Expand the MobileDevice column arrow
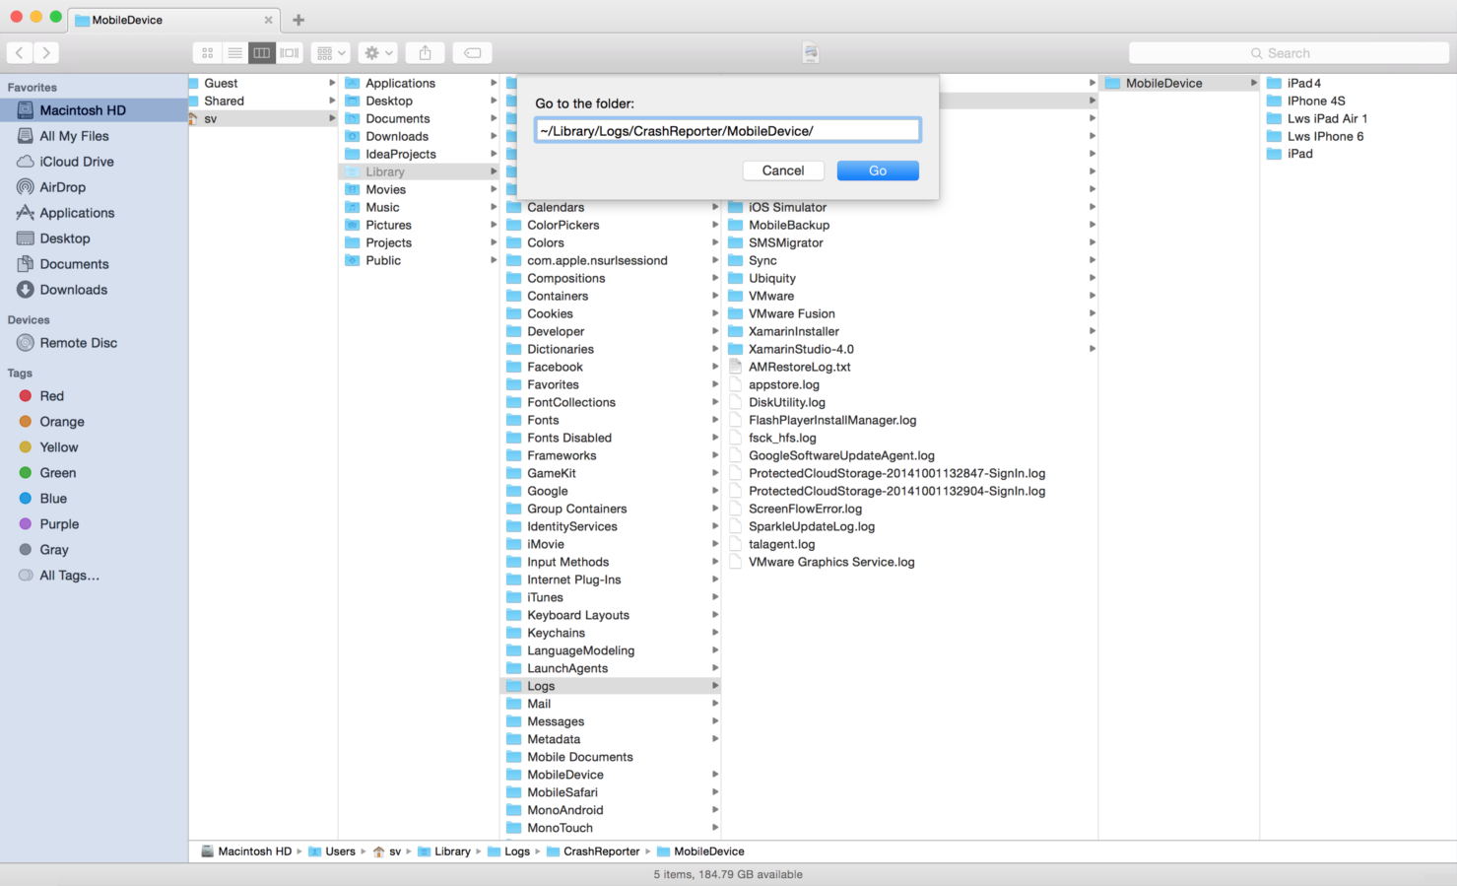This screenshot has width=1457, height=886. [1254, 83]
